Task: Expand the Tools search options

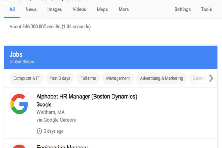Action: pyautogui.click(x=206, y=9)
